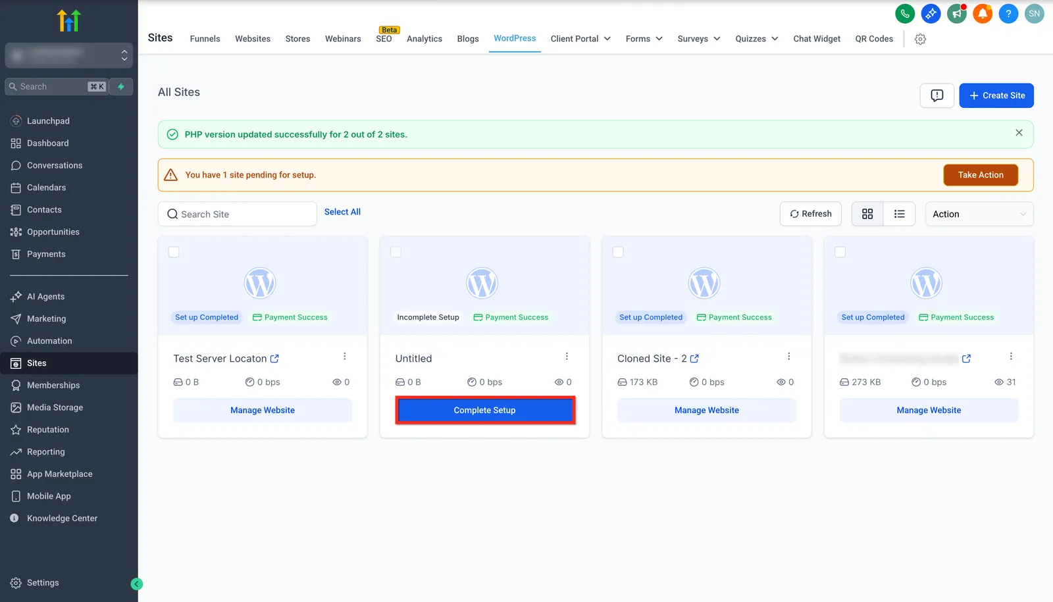Click the Complete Setup button

[x=485, y=410]
